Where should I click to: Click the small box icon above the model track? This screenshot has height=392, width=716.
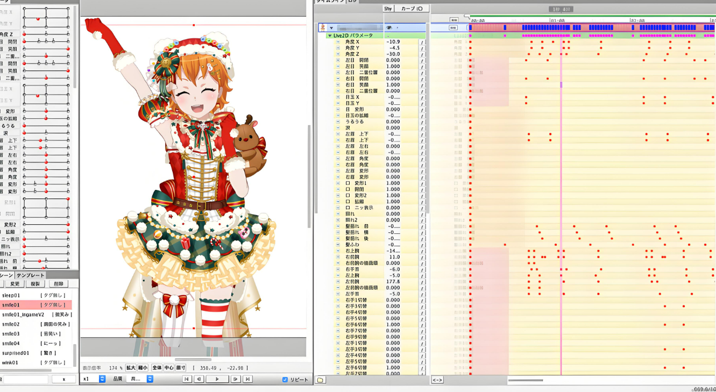[453, 19]
